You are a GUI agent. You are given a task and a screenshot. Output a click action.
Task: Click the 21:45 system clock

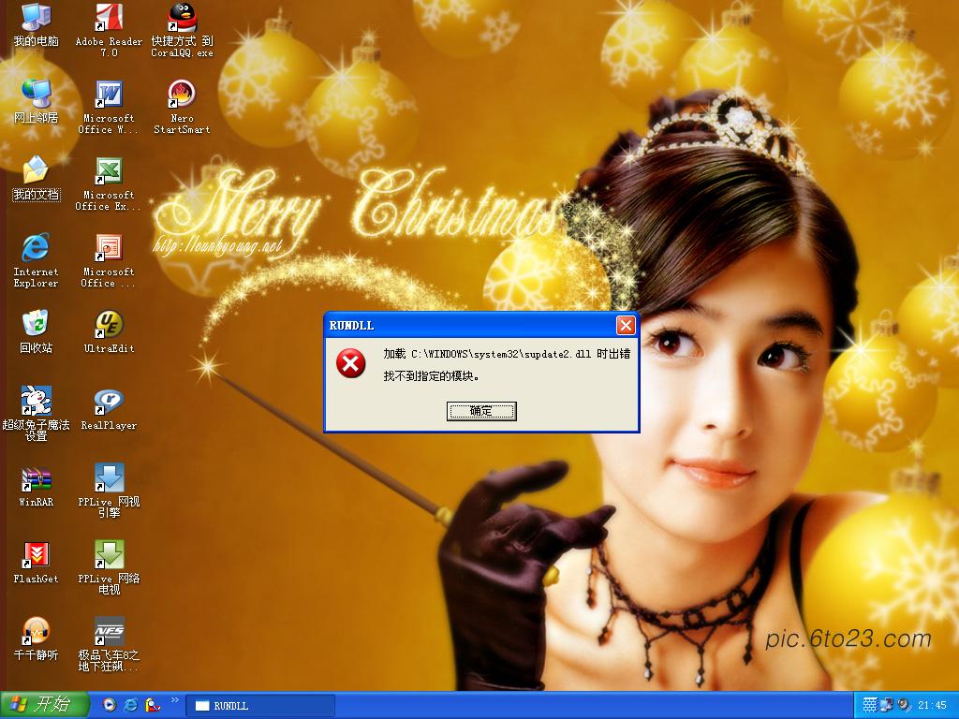point(932,706)
